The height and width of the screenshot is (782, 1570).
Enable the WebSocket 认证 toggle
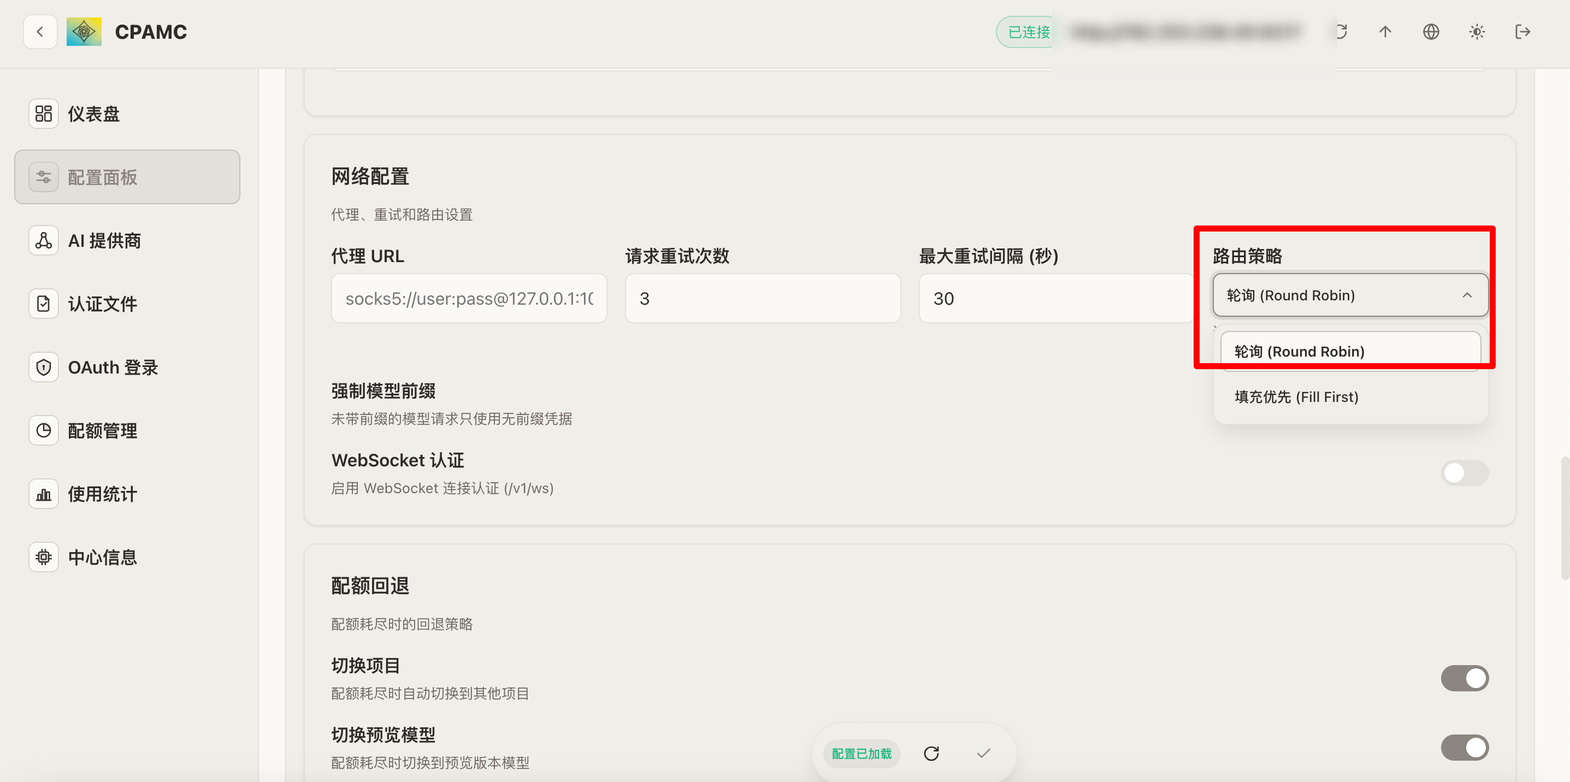pos(1464,472)
